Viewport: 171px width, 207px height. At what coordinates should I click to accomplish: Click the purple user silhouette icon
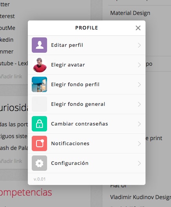coord(39,45)
